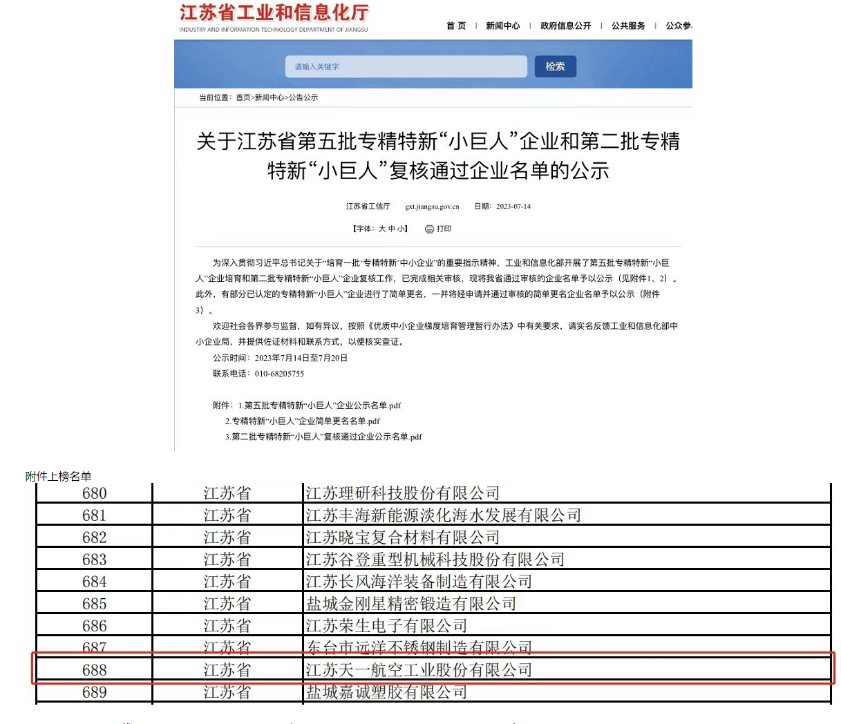Go to 公告公示 in the breadcrumb trail

(x=303, y=97)
